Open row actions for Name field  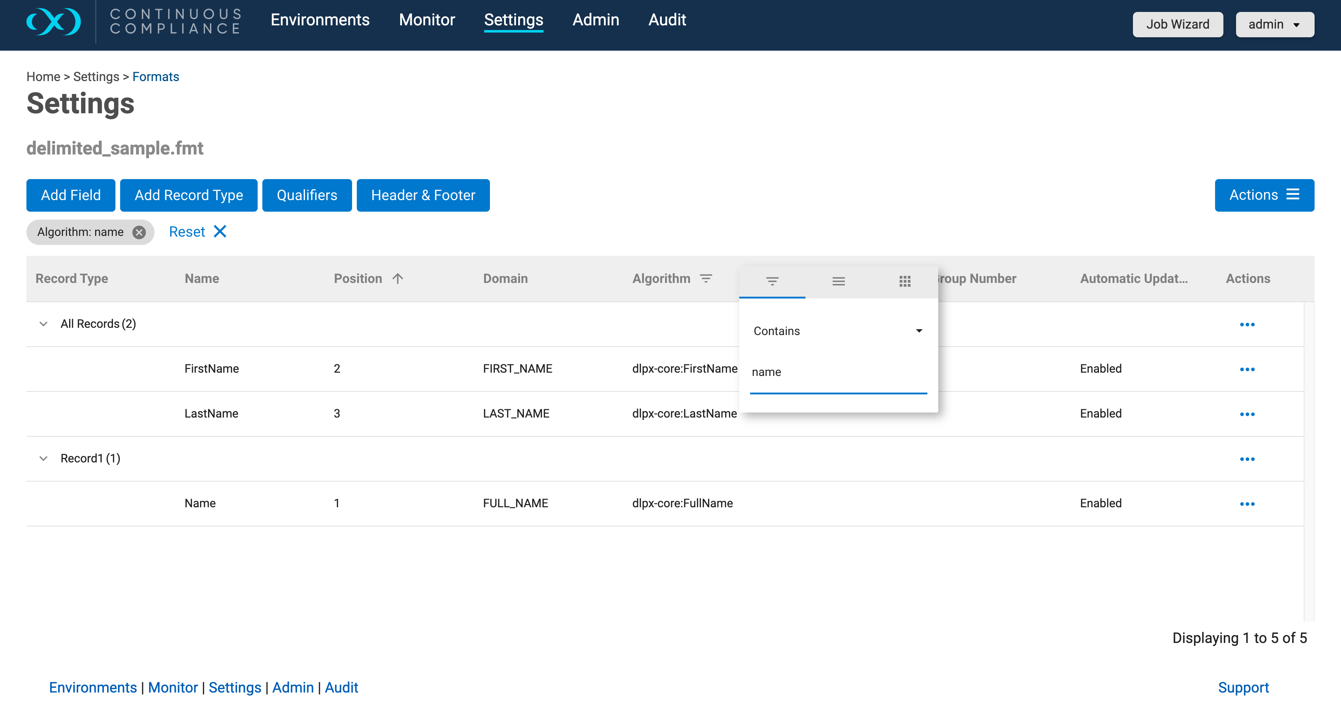tap(1247, 503)
